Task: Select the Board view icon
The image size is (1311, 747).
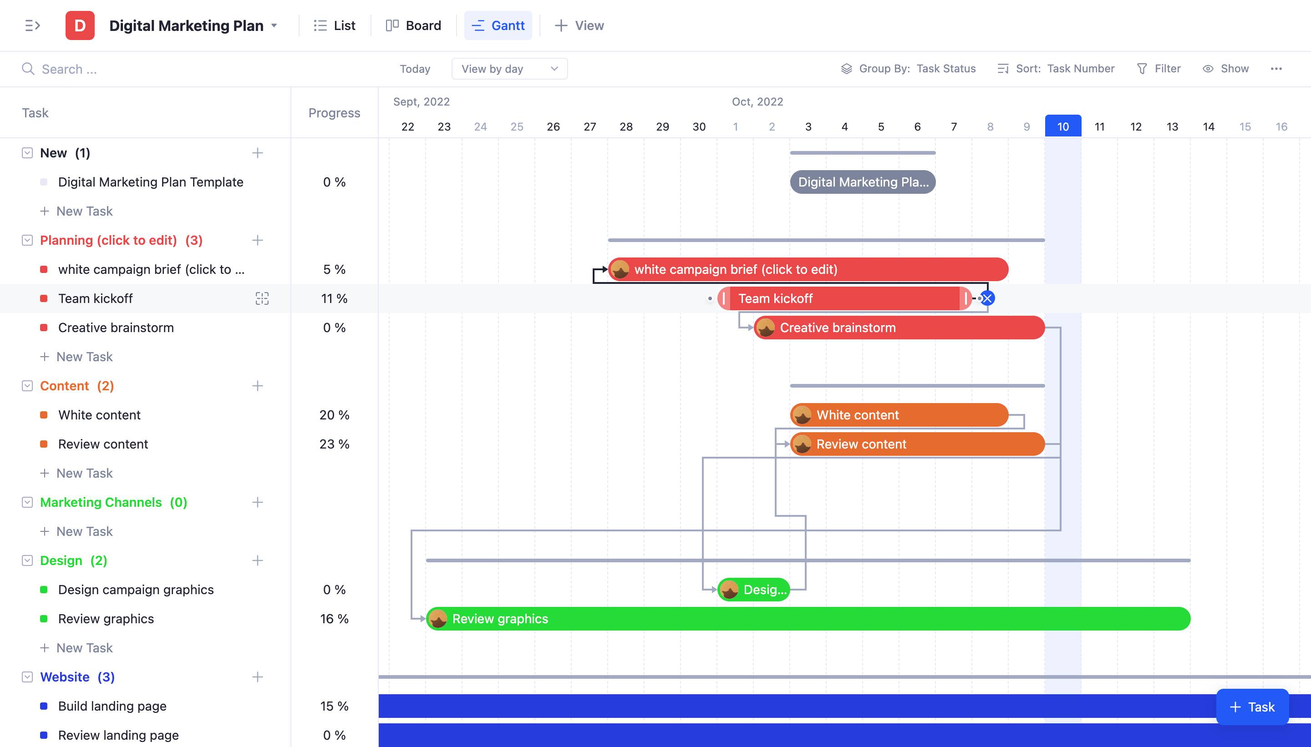Action: coord(394,25)
